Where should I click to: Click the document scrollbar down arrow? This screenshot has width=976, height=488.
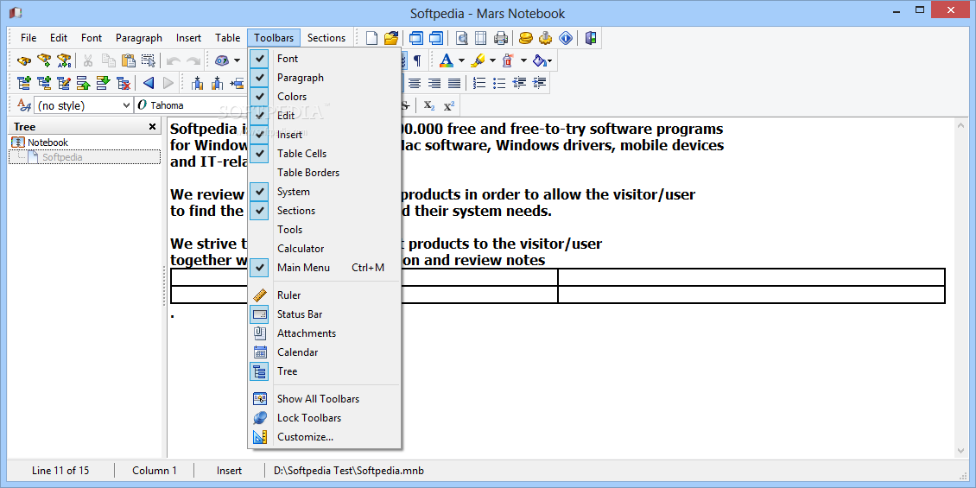point(960,451)
